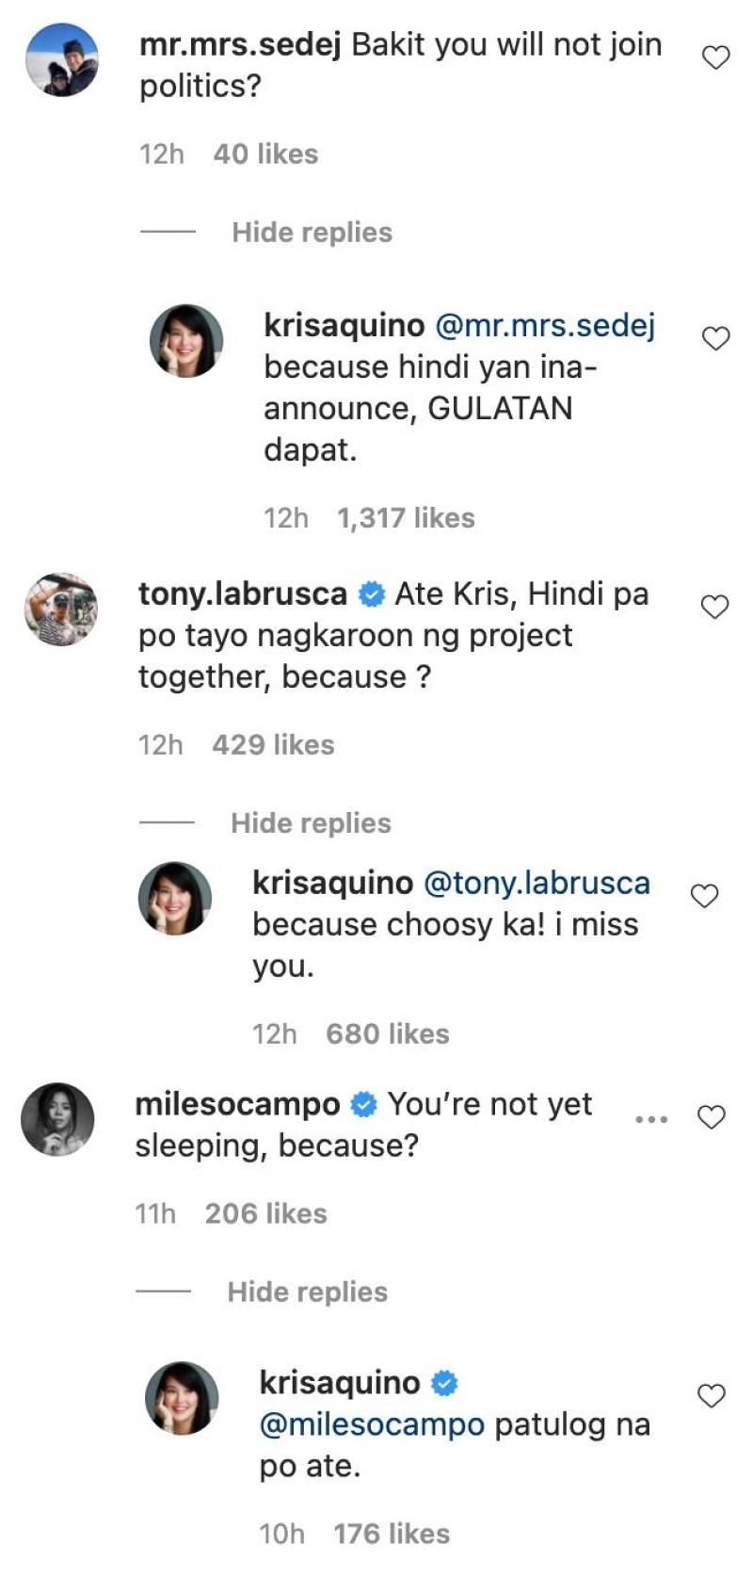The image size is (753, 1593).
Task: Collapse replies under tony.labrusca's comment
Action: 311,823
